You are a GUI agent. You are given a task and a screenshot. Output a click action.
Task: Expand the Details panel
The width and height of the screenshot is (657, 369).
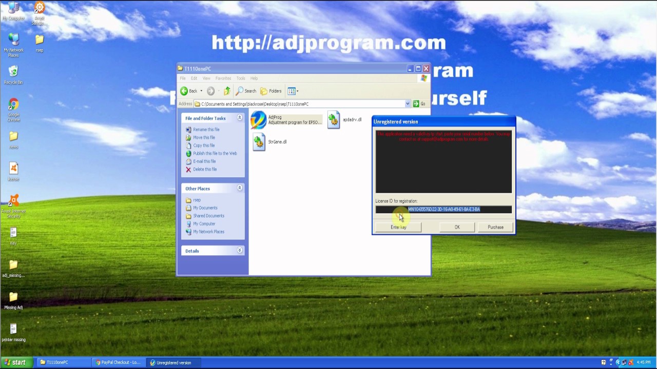pos(239,251)
